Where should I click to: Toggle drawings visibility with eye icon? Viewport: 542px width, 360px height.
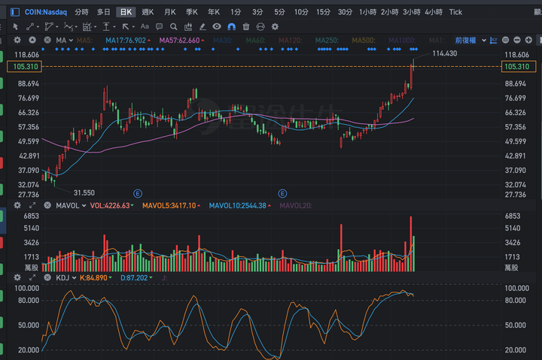coord(217,26)
